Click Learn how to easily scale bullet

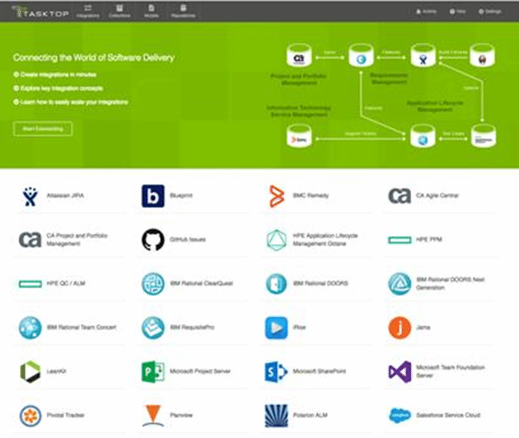click(71, 102)
